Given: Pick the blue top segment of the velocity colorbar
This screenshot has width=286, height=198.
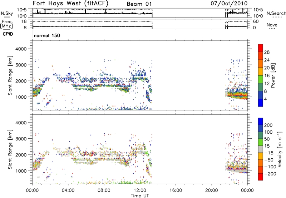Looking at the screenshot, I should click(261, 122).
